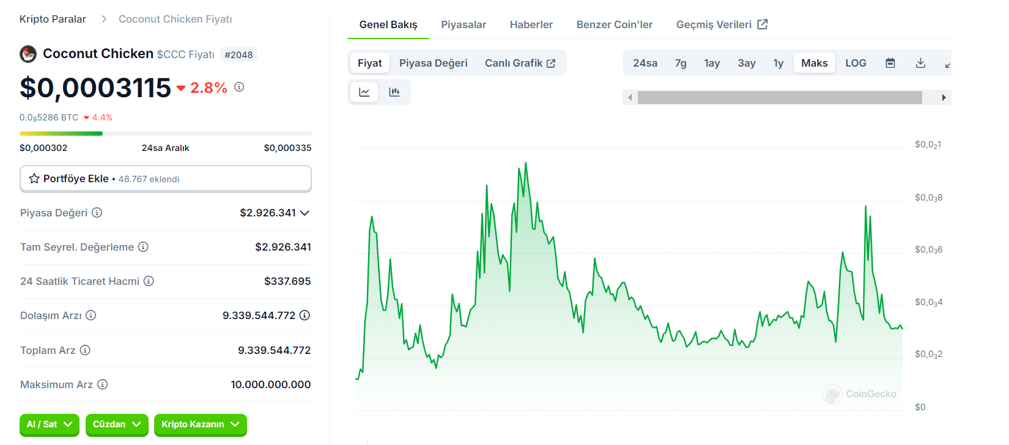Screen dimensions: 1009x445
Task: Click the 0.0₈5286 BTC price text
Action: pyautogui.click(x=49, y=117)
